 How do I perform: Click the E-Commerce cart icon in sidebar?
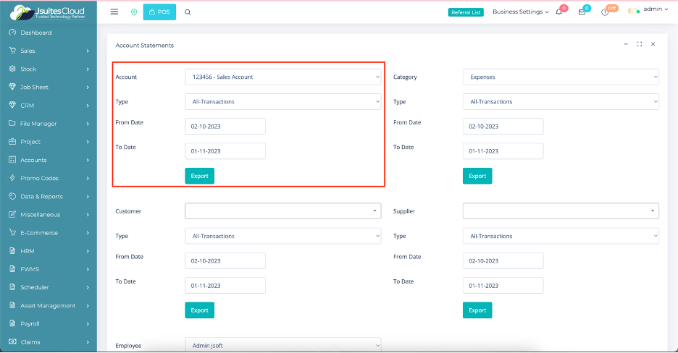click(x=12, y=233)
